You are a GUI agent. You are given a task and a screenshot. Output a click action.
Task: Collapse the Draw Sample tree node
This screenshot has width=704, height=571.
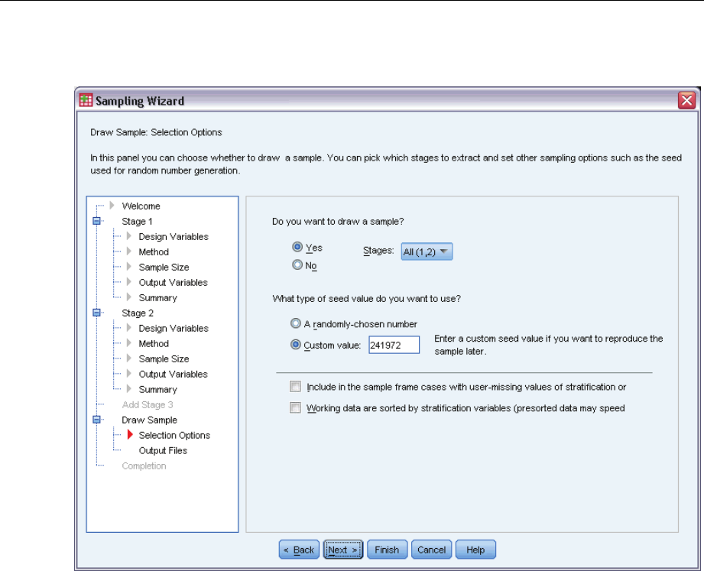click(x=97, y=420)
